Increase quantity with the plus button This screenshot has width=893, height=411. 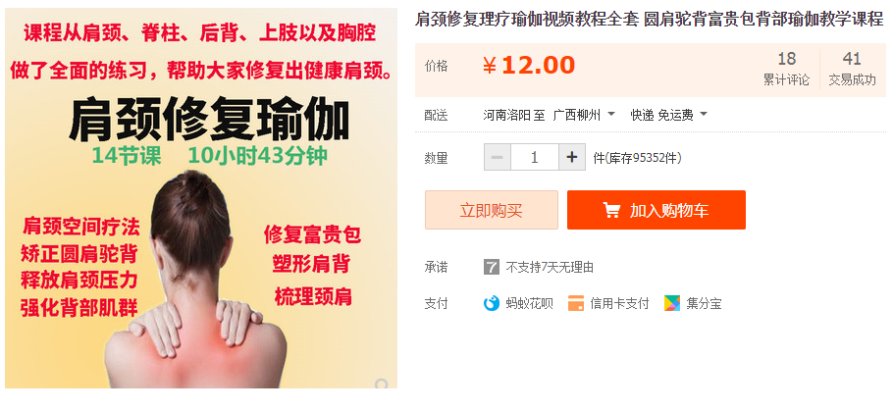click(x=572, y=157)
